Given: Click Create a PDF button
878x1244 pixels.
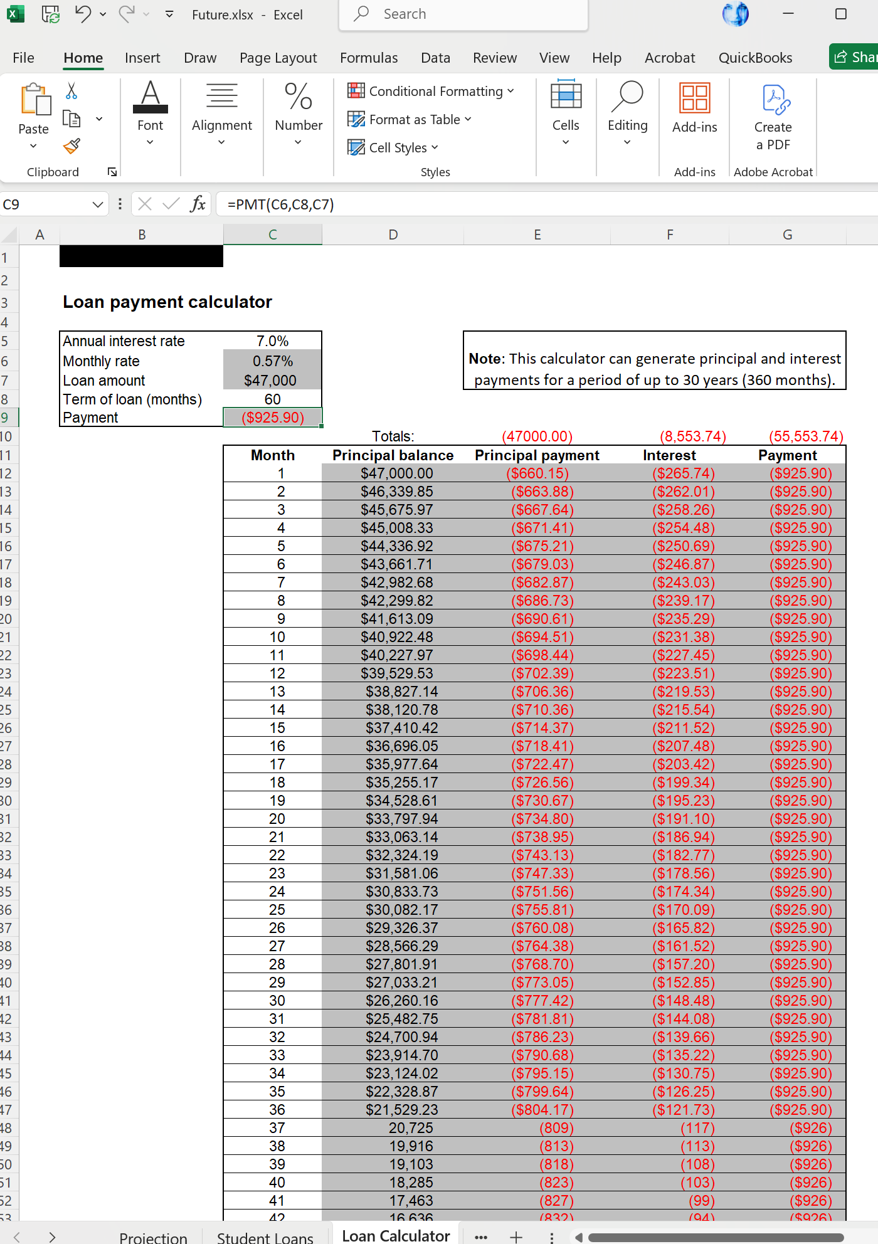Looking at the screenshot, I should point(773,117).
